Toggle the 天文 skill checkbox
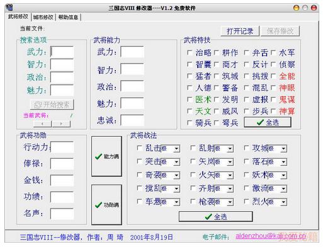The height and width of the screenshot is (247, 323). point(190,111)
